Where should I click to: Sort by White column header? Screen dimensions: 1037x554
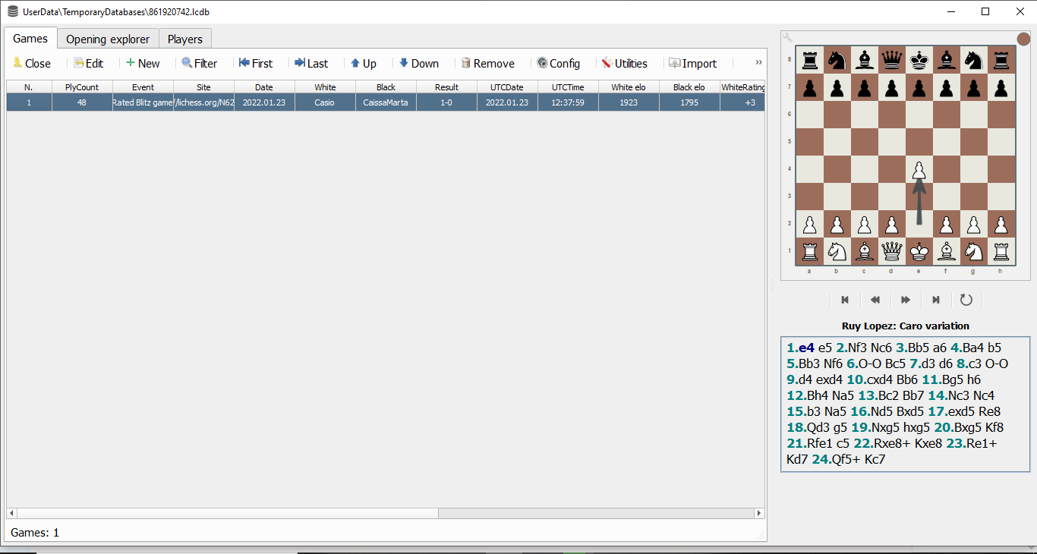(x=325, y=87)
